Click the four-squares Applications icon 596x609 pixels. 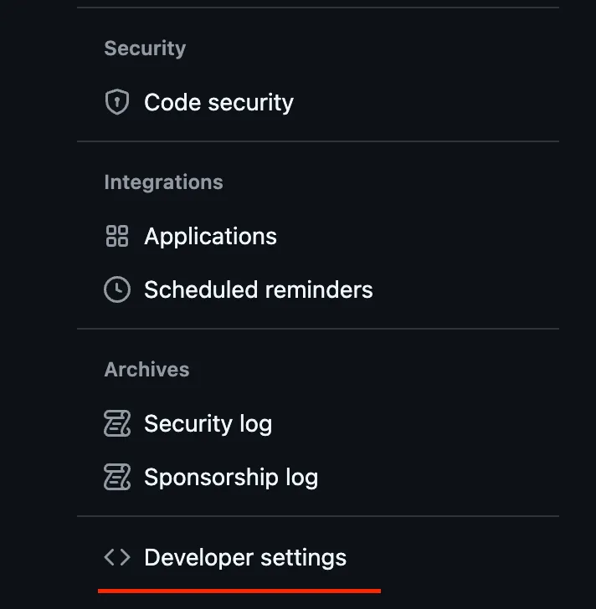pyautogui.click(x=117, y=237)
